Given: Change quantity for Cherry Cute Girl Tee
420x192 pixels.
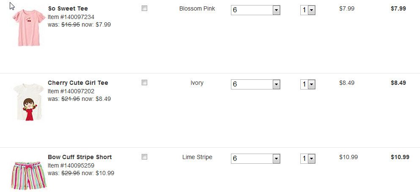Looking at the screenshot, I should point(308,84).
